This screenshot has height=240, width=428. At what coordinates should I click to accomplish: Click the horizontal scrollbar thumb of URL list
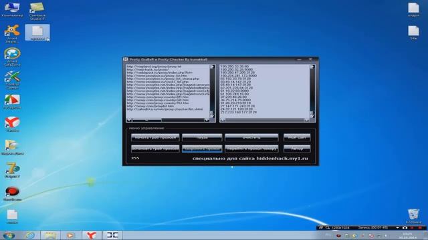(x=147, y=120)
